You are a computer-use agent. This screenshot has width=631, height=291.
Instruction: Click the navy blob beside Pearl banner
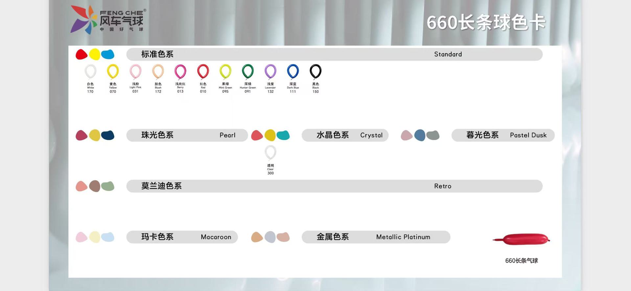click(108, 135)
